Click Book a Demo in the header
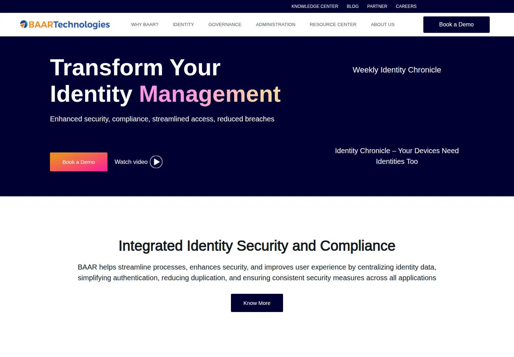Screen dimensions: 514x357 [457, 25]
